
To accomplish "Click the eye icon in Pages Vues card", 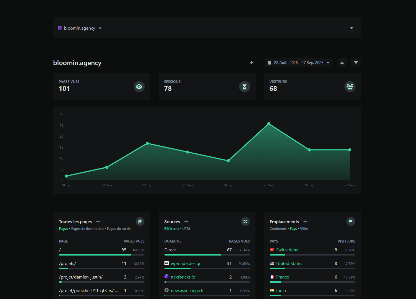I will [139, 87].
